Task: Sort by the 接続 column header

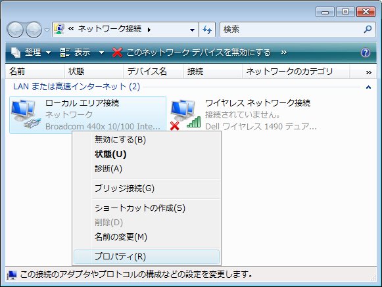Action: [212, 72]
